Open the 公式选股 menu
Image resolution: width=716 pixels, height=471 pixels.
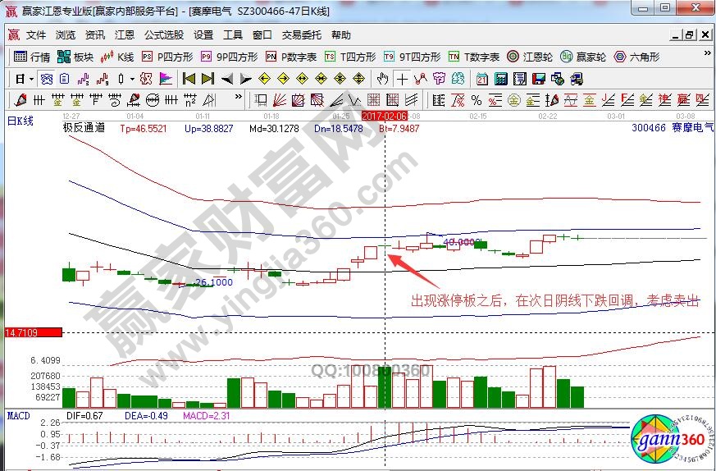164,35
